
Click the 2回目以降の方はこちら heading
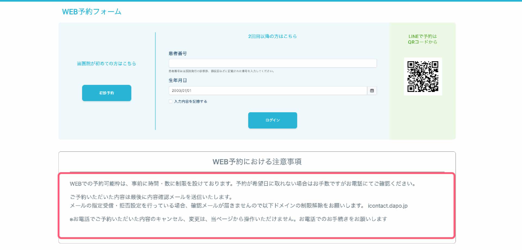[x=272, y=36]
